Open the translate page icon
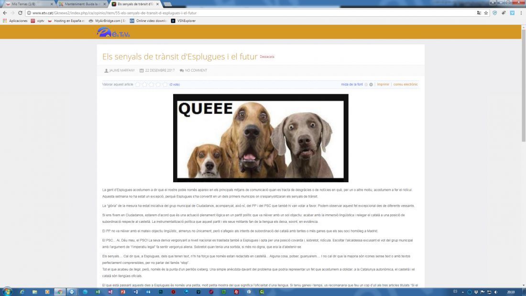 coord(479,13)
